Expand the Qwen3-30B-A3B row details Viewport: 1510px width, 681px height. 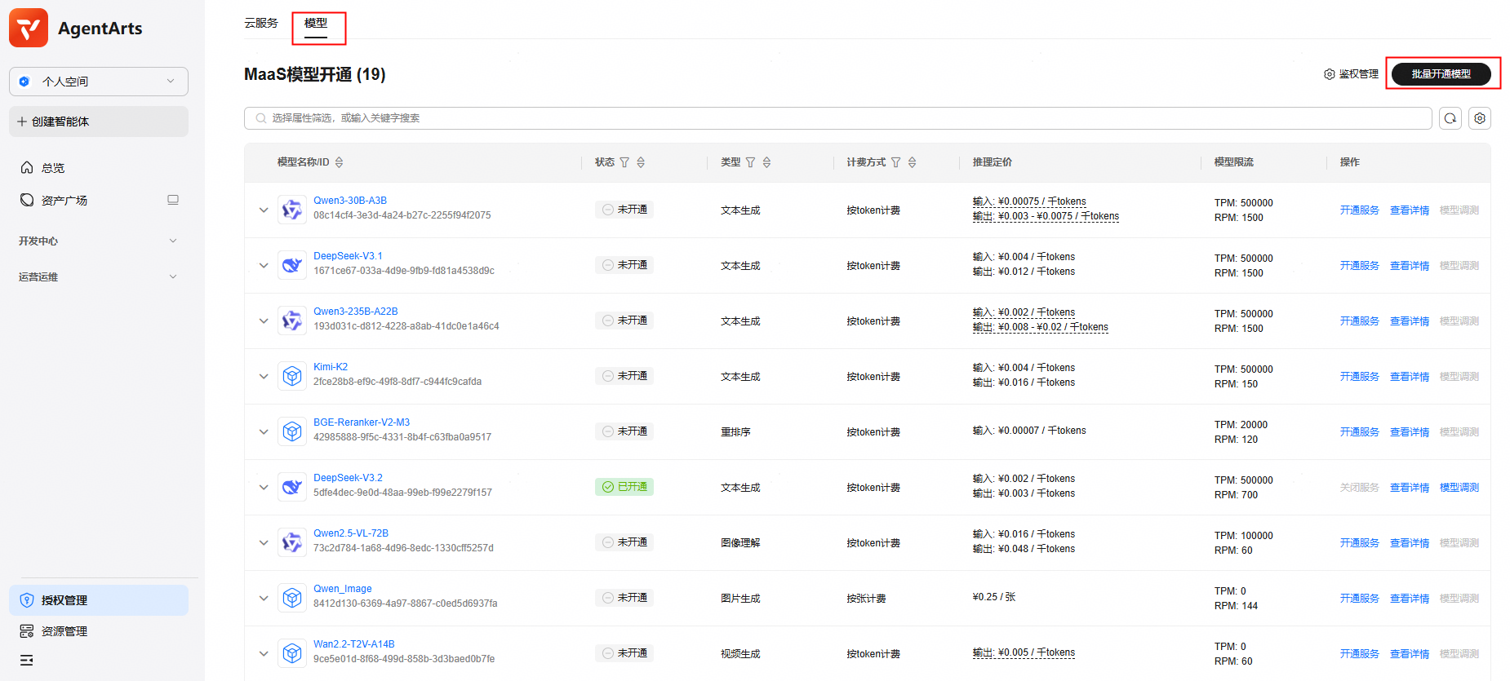pos(264,210)
